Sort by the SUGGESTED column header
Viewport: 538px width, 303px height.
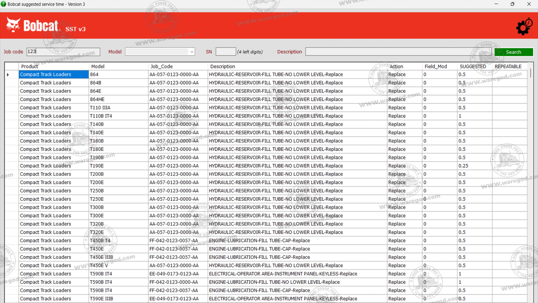tap(472, 66)
